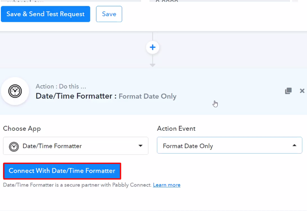Viewport: 307px width, 211px height.
Task: Click Save & Send Test Request button
Action: tap(45, 14)
